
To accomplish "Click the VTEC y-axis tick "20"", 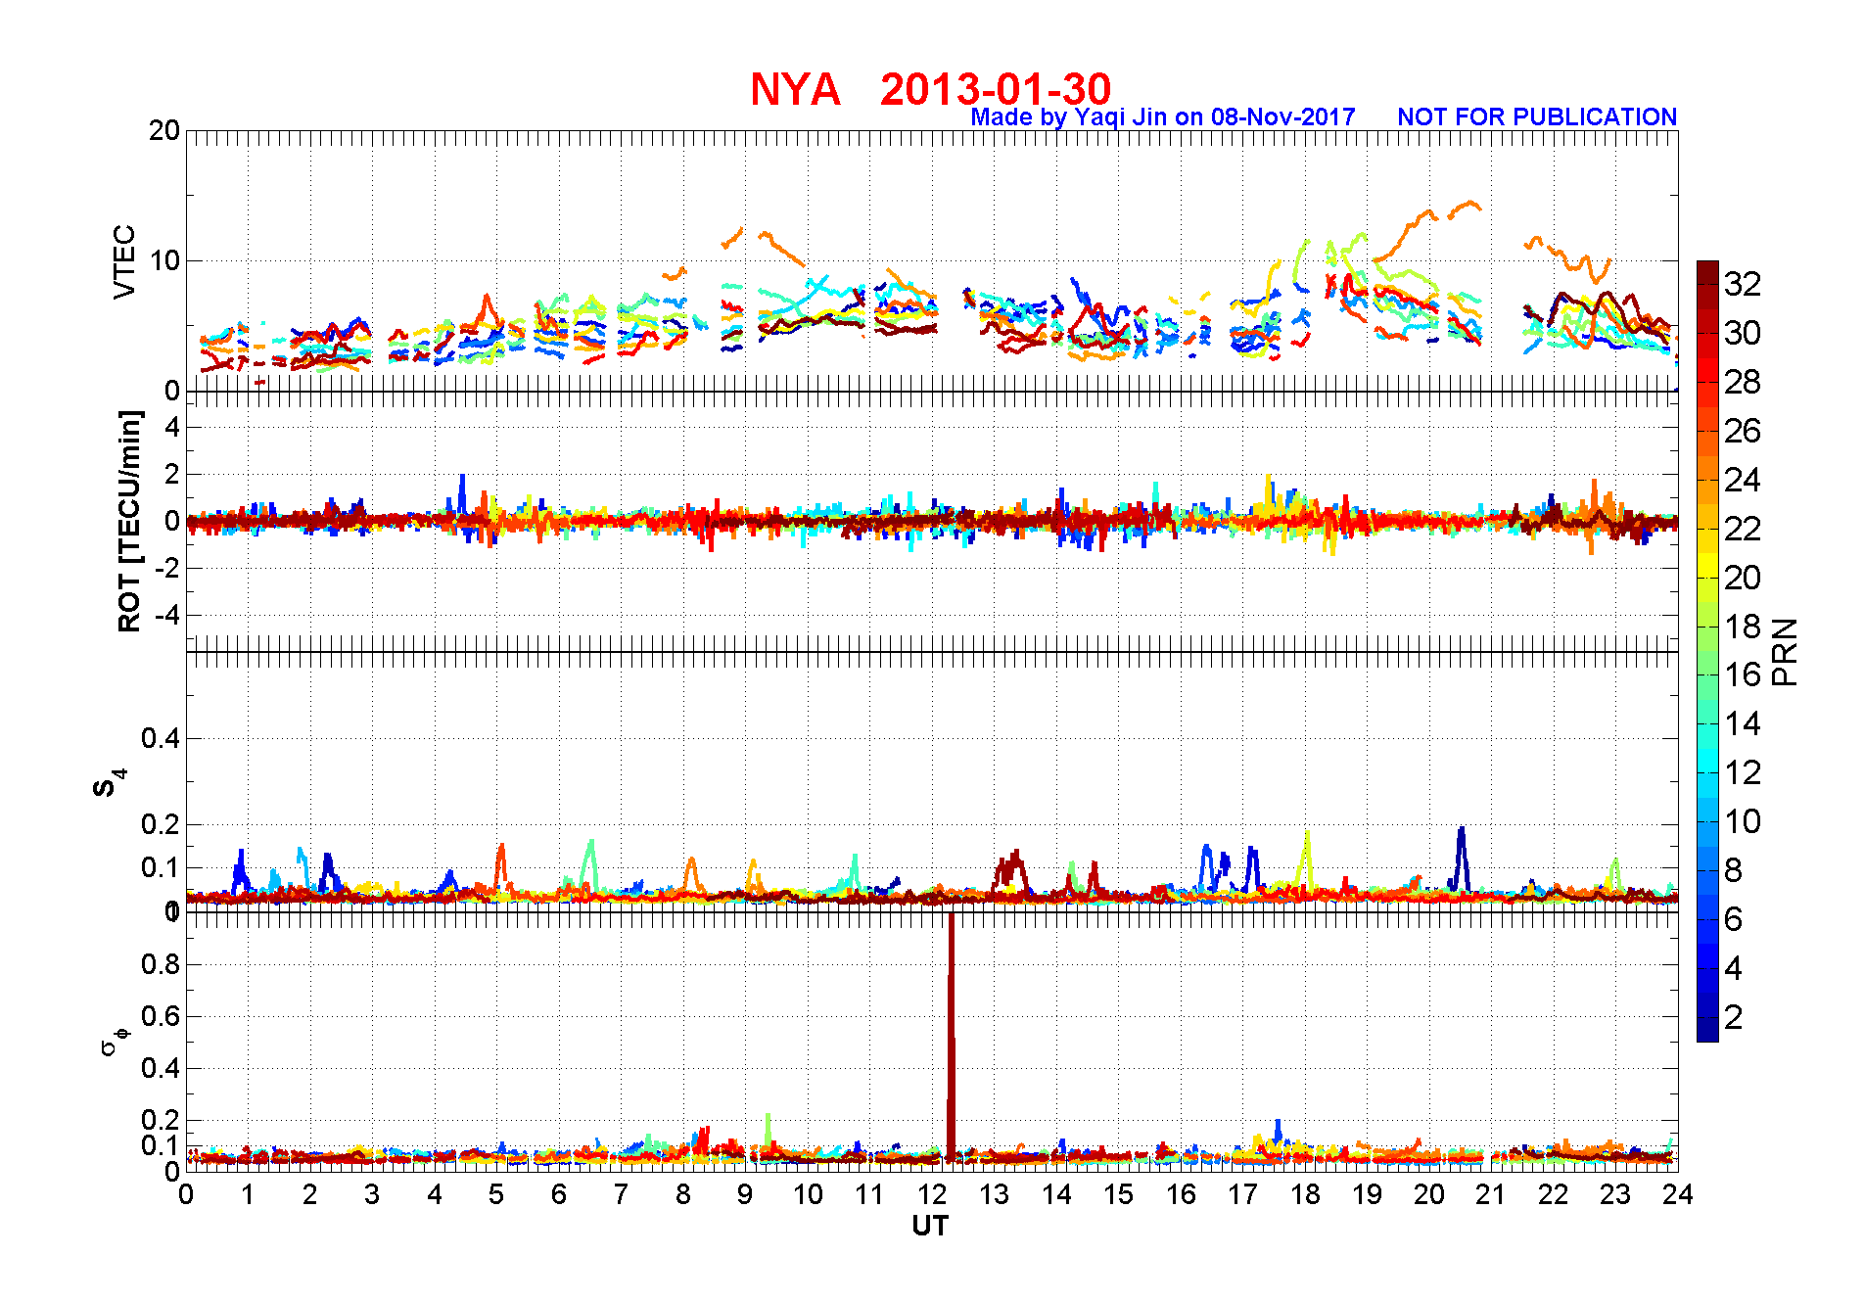I will [164, 130].
